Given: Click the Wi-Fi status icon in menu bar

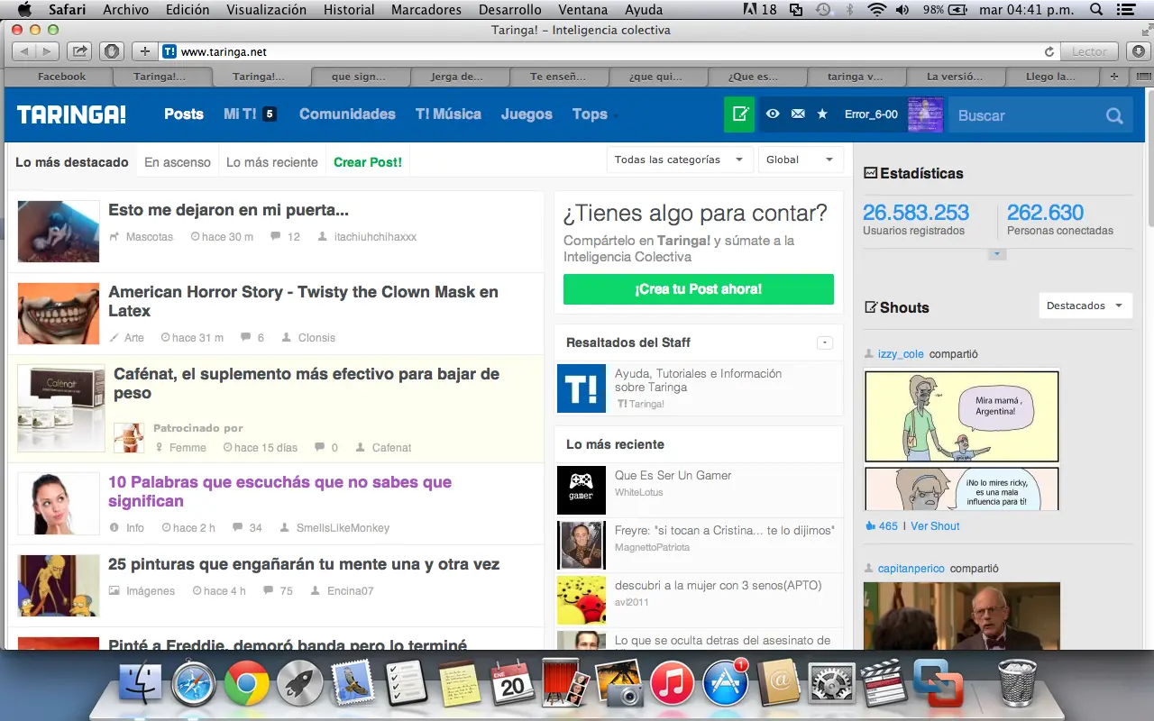Looking at the screenshot, I should [x=876, y=10].
